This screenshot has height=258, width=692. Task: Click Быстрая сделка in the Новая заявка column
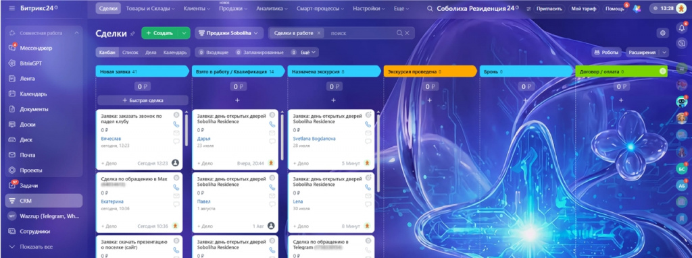(x=143, y=100)
